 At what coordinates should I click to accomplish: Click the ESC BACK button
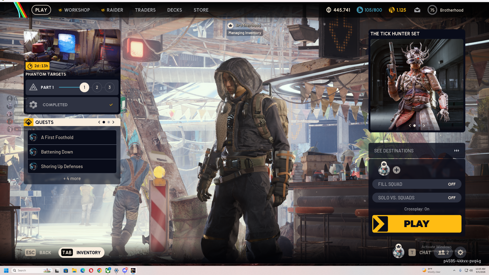(x=38, y=253)
